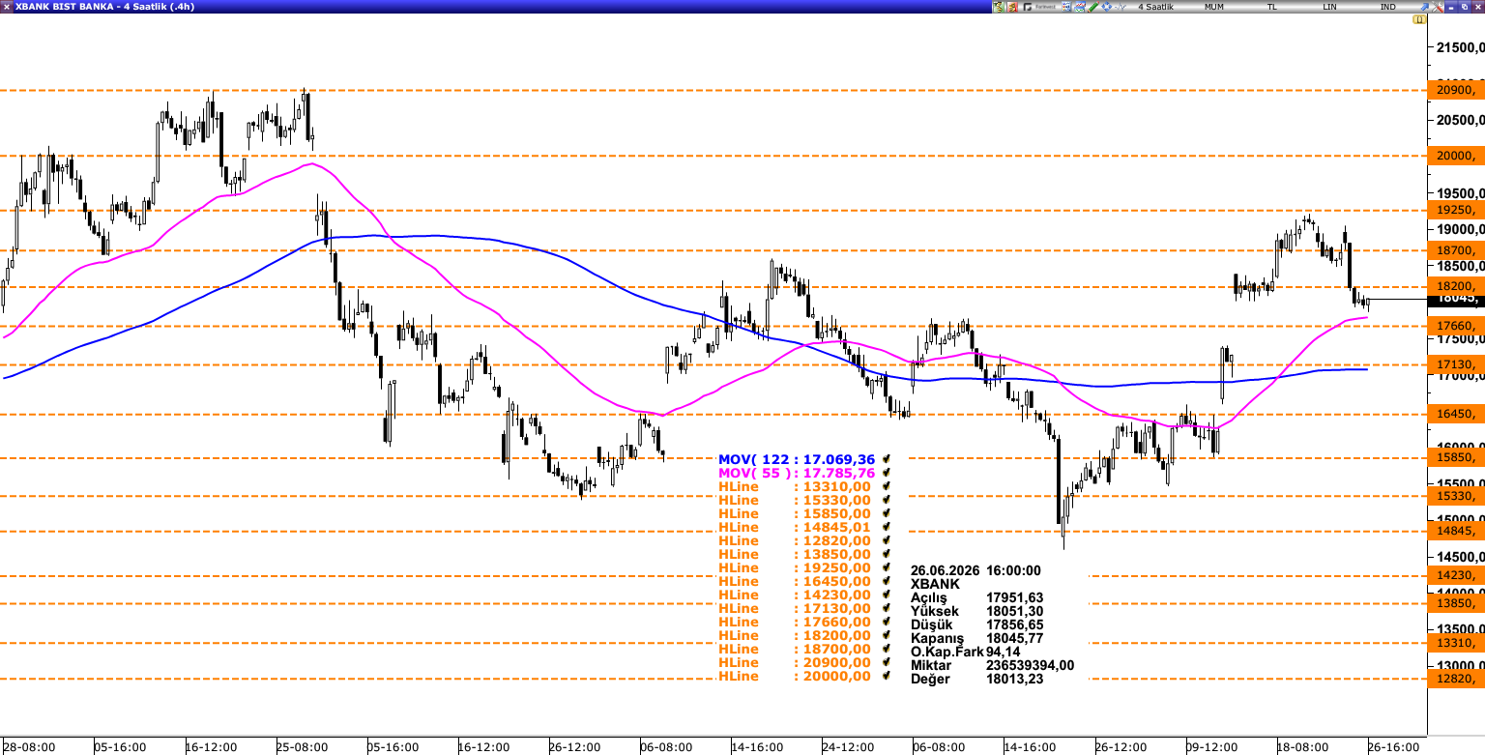Image resolution: width=1485 pixels, height=755 pixels.
Task: Click the 17660 orange price axis label
Action: tap(1456, 326)
